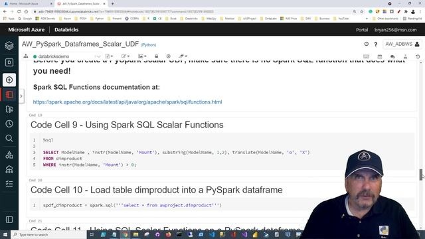Bookmark this page with the star icon
The width and height of the screenshot is (425, 239).
point(361,12)
